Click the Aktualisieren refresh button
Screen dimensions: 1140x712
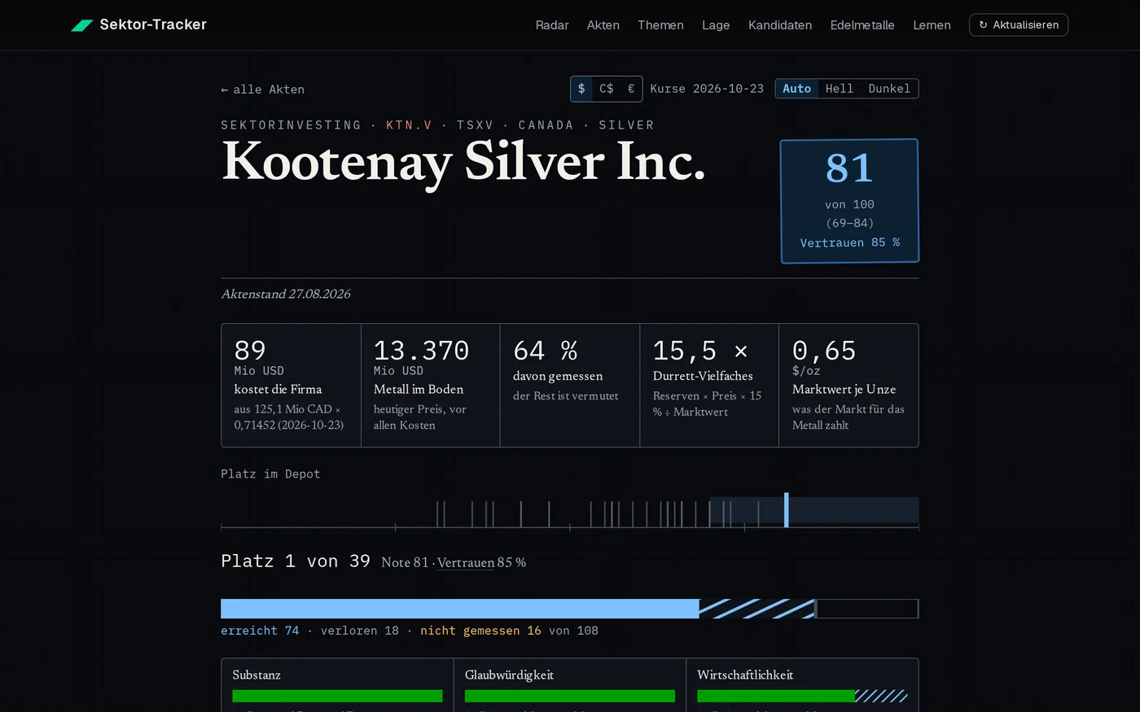point(1019,25)
